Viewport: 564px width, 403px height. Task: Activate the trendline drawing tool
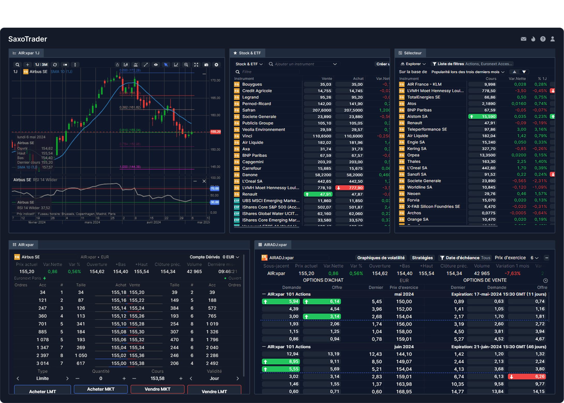tap(146, 65)
